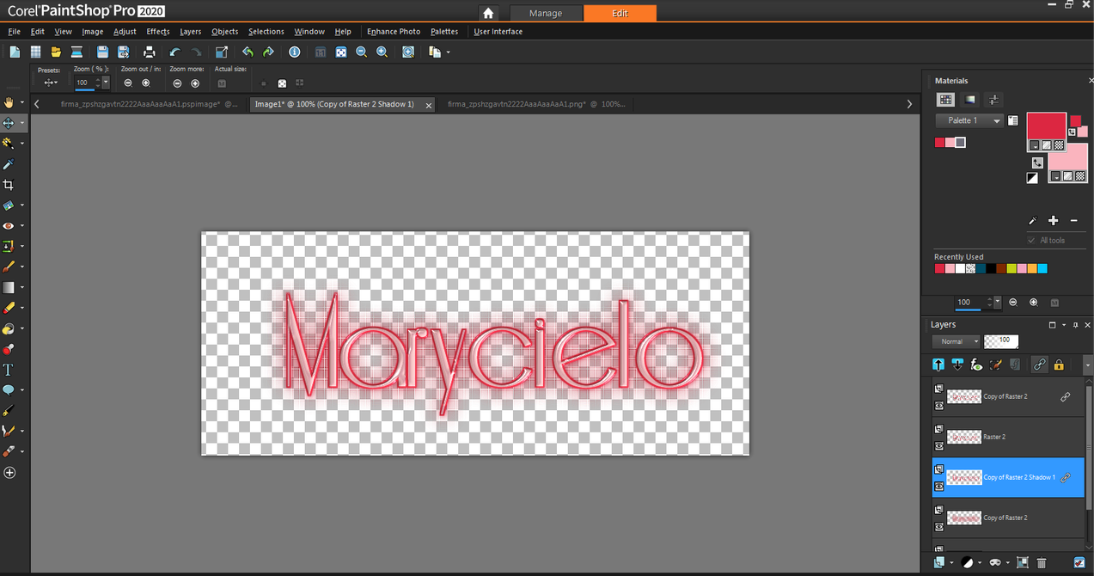
Task: Click the Materials panel dropper sample icon
Action: [1034, 221]
